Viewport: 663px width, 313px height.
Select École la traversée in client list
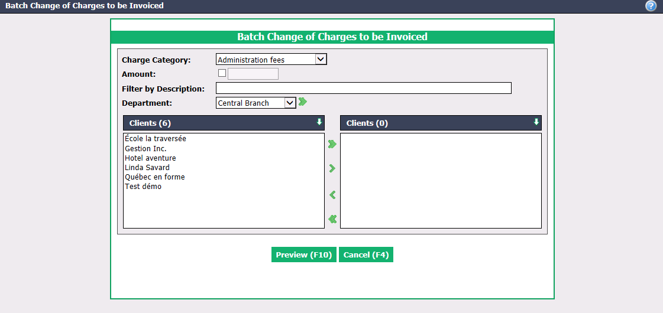[156, 138]
